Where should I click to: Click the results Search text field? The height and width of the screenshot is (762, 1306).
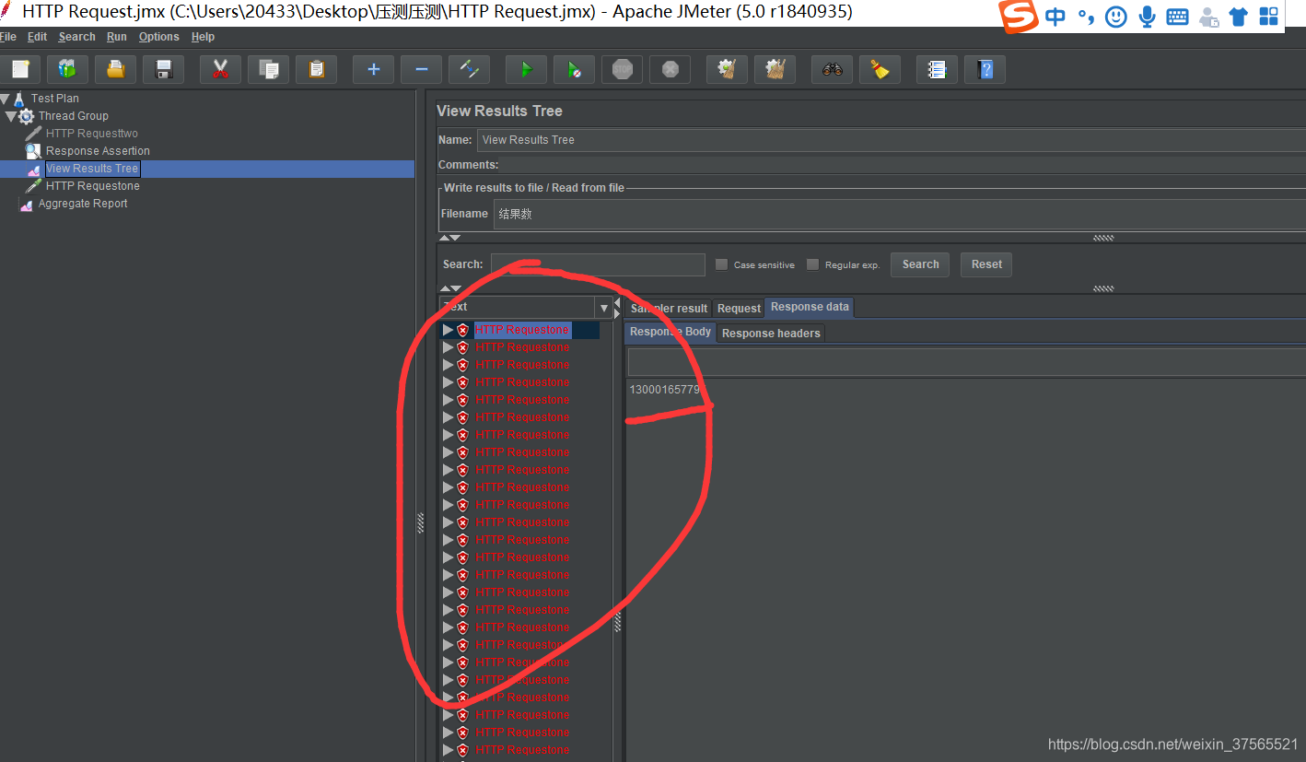[598, 264]
